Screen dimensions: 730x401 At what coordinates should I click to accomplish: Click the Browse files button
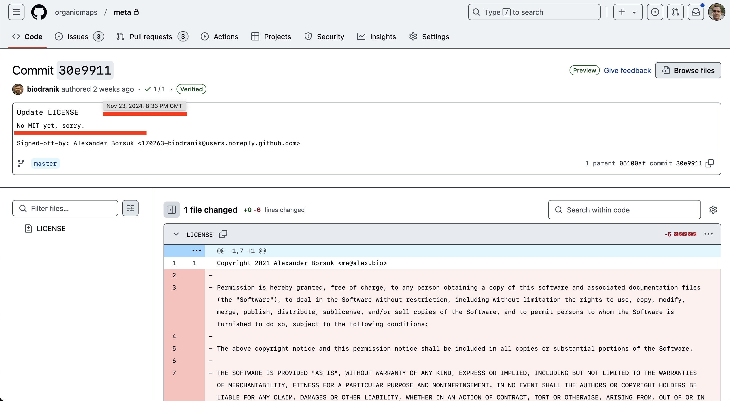pyautogui.click(x=688, y=70)
